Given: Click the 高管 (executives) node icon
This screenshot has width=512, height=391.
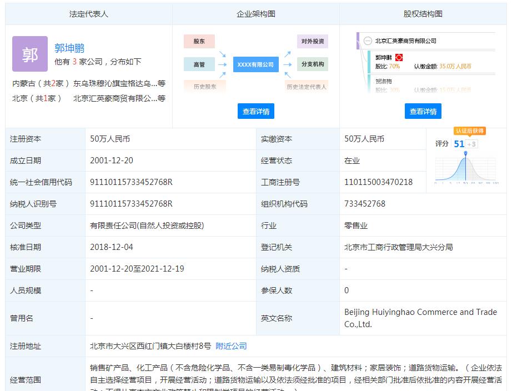Looking at the screenshot, I should pyautogui.click(x=199, y=64).
